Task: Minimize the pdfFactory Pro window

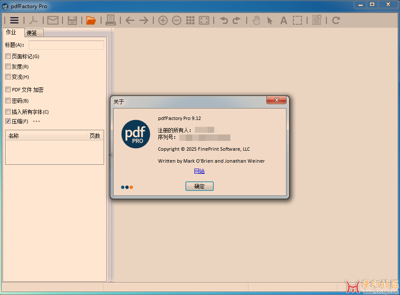Action: pyautogui.click(x=361, y=4)
